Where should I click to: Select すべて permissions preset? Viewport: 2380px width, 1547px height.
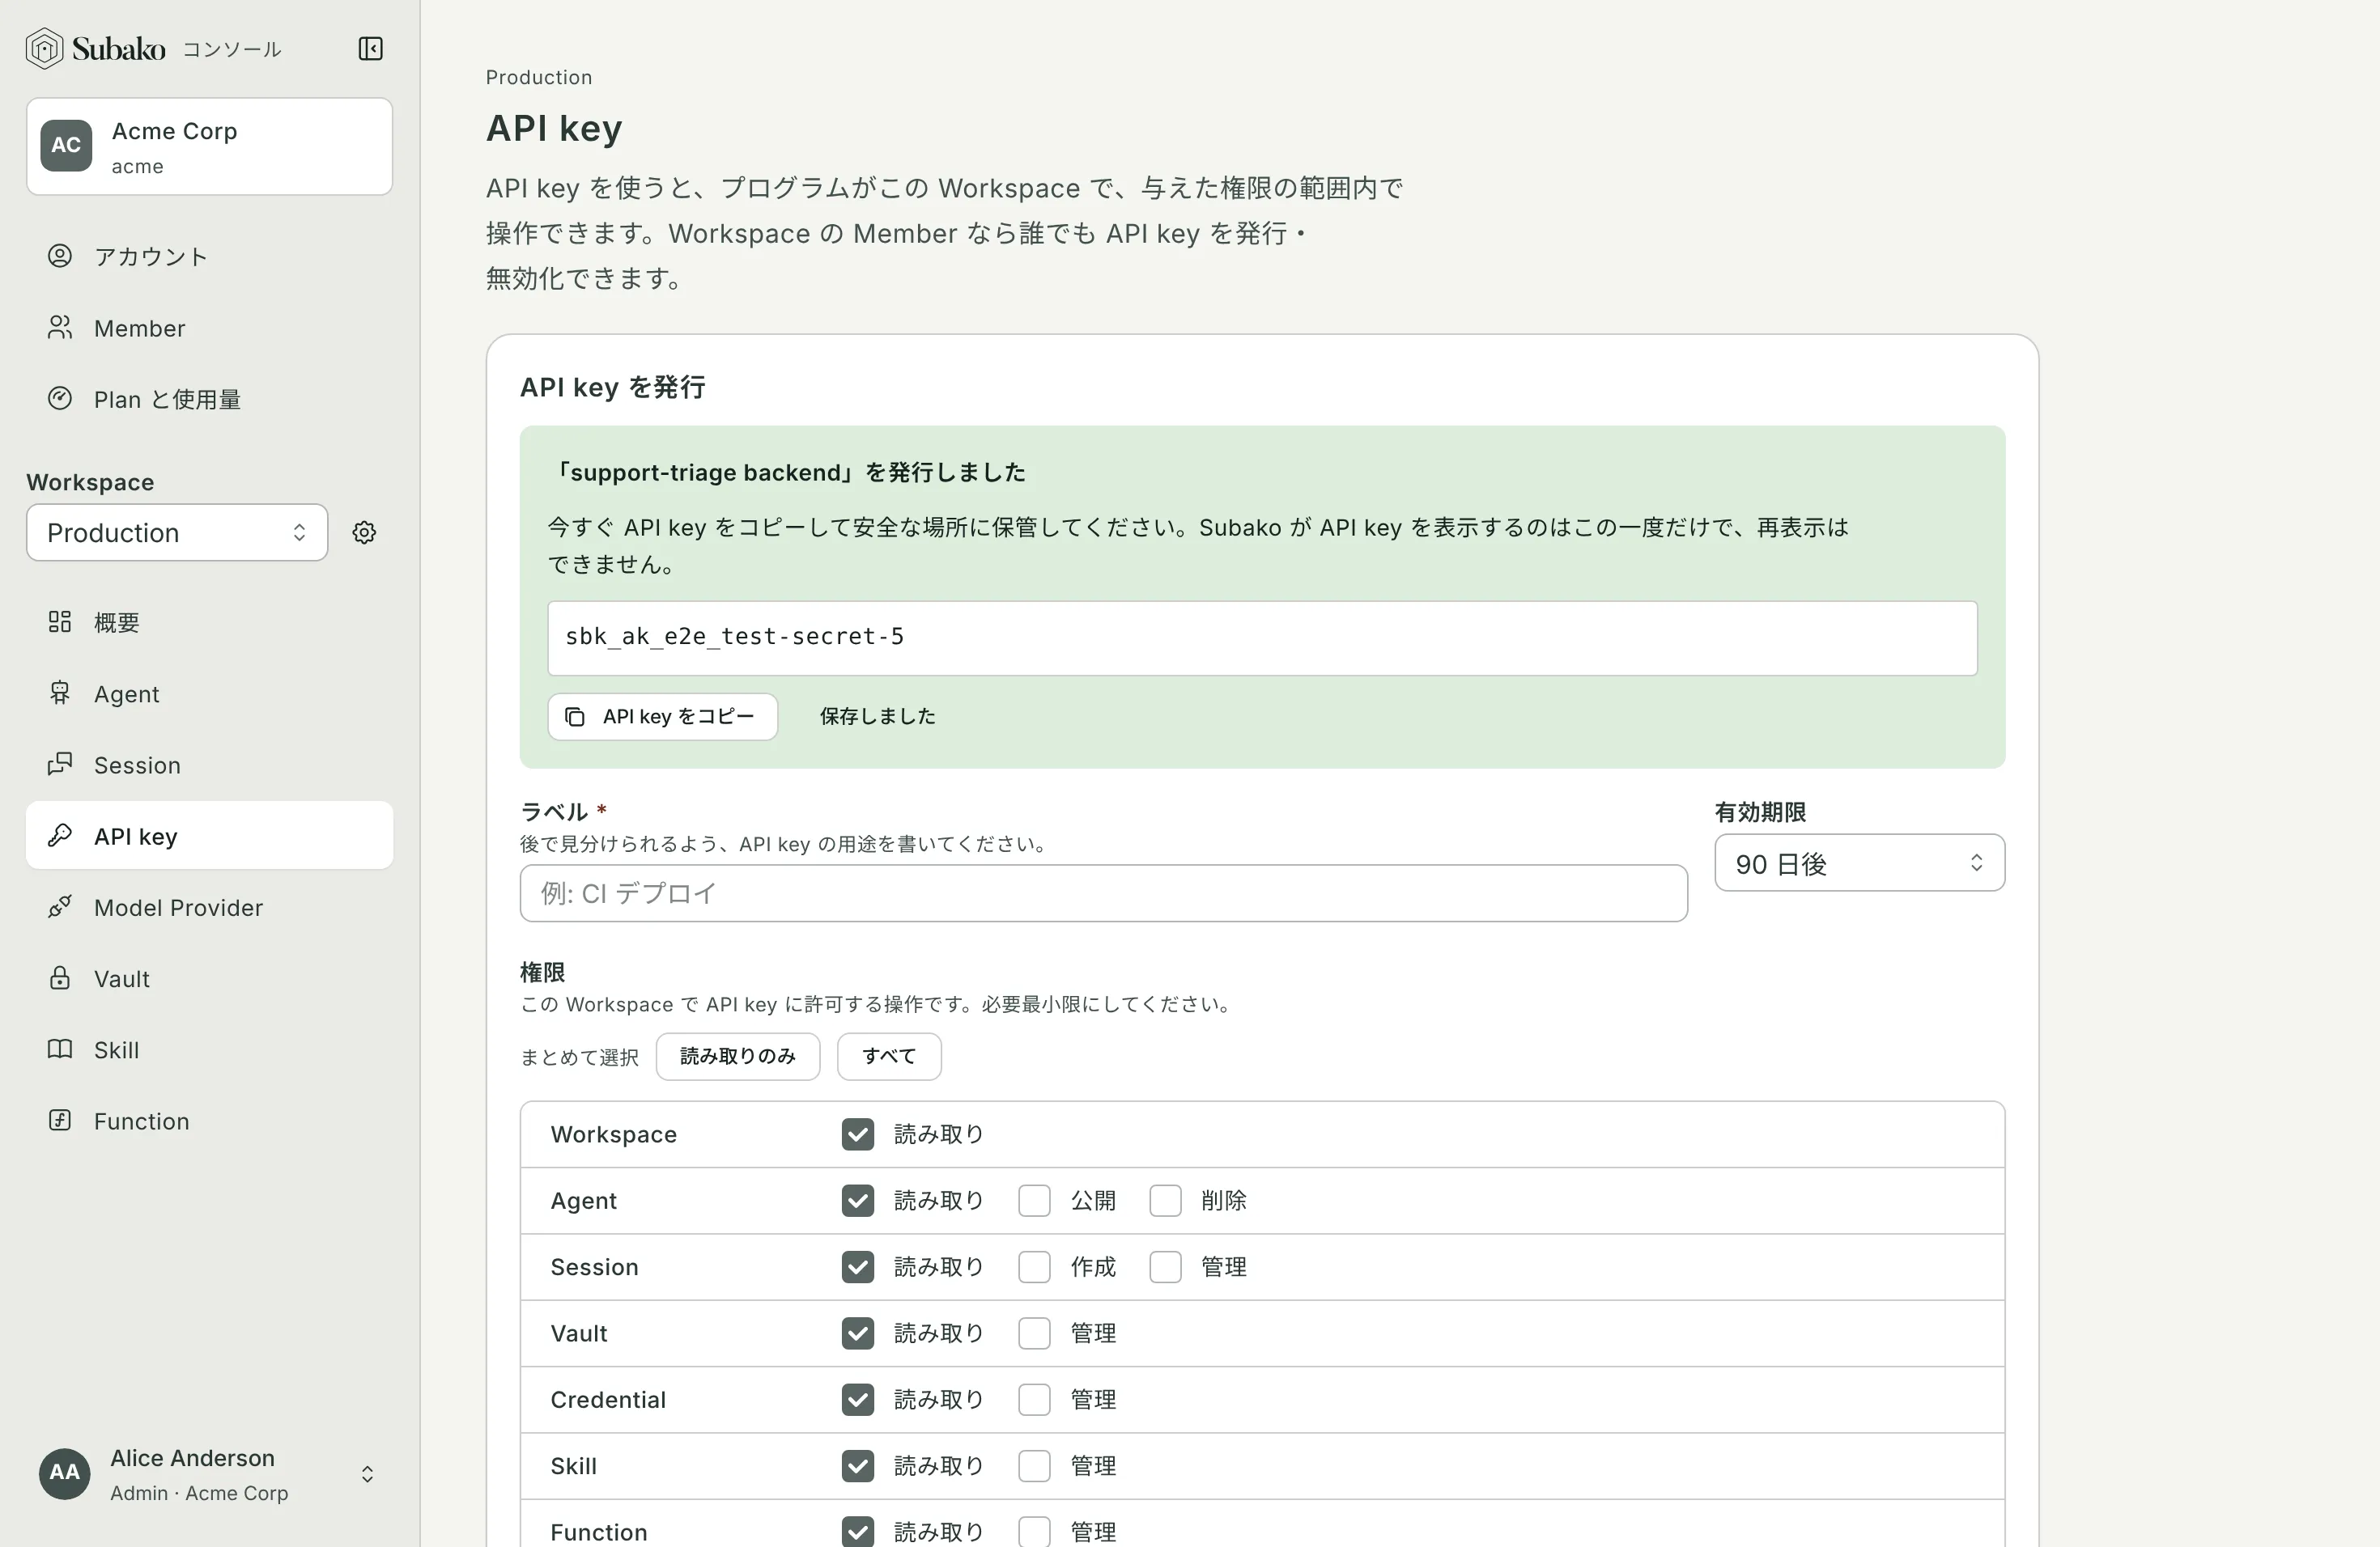[x=889, y=1057]
